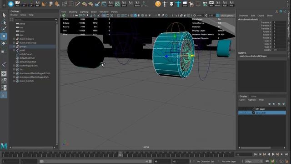The width and height of the screenshot is (291, 164).
Task: Click the current frame input field
Action: pos(244,154)
